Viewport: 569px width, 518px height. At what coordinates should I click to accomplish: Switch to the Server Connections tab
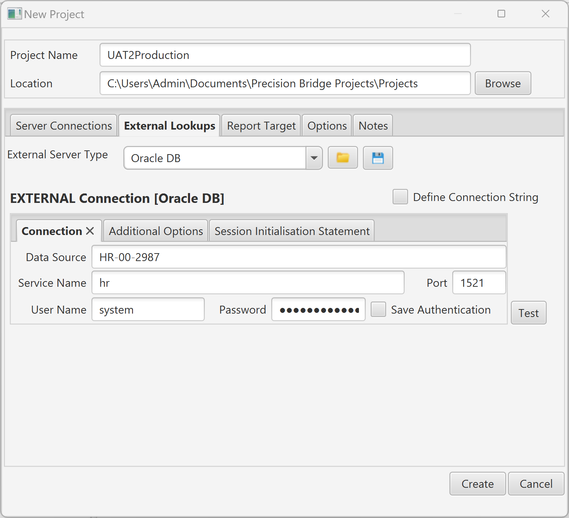tap(63, 125)
